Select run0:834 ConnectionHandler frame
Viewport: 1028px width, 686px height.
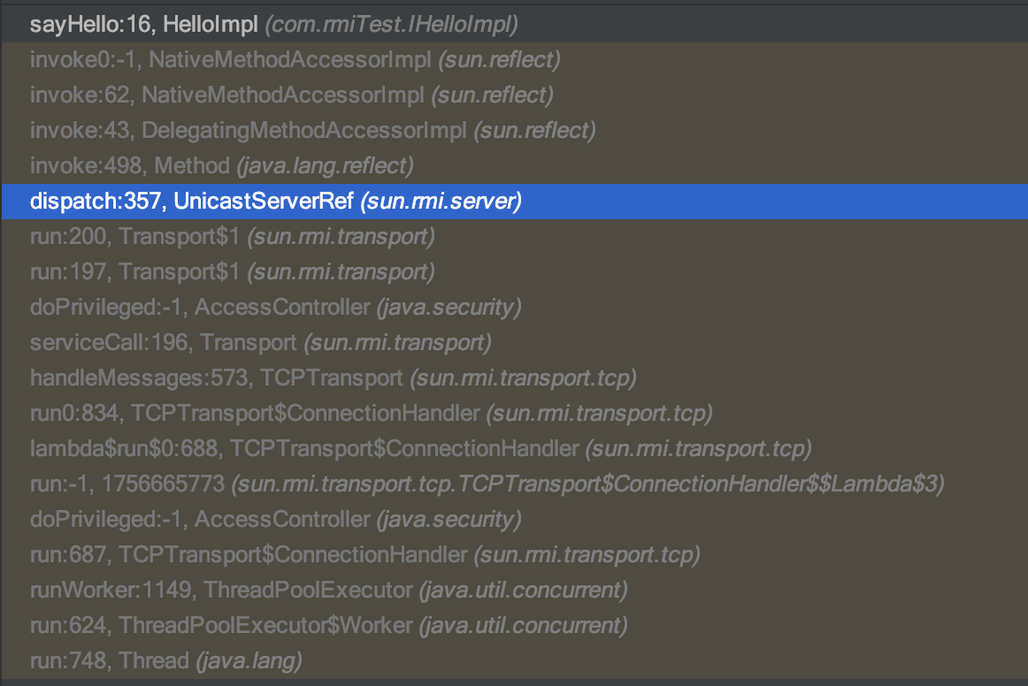pyautogui.click(x=514, y=414)
